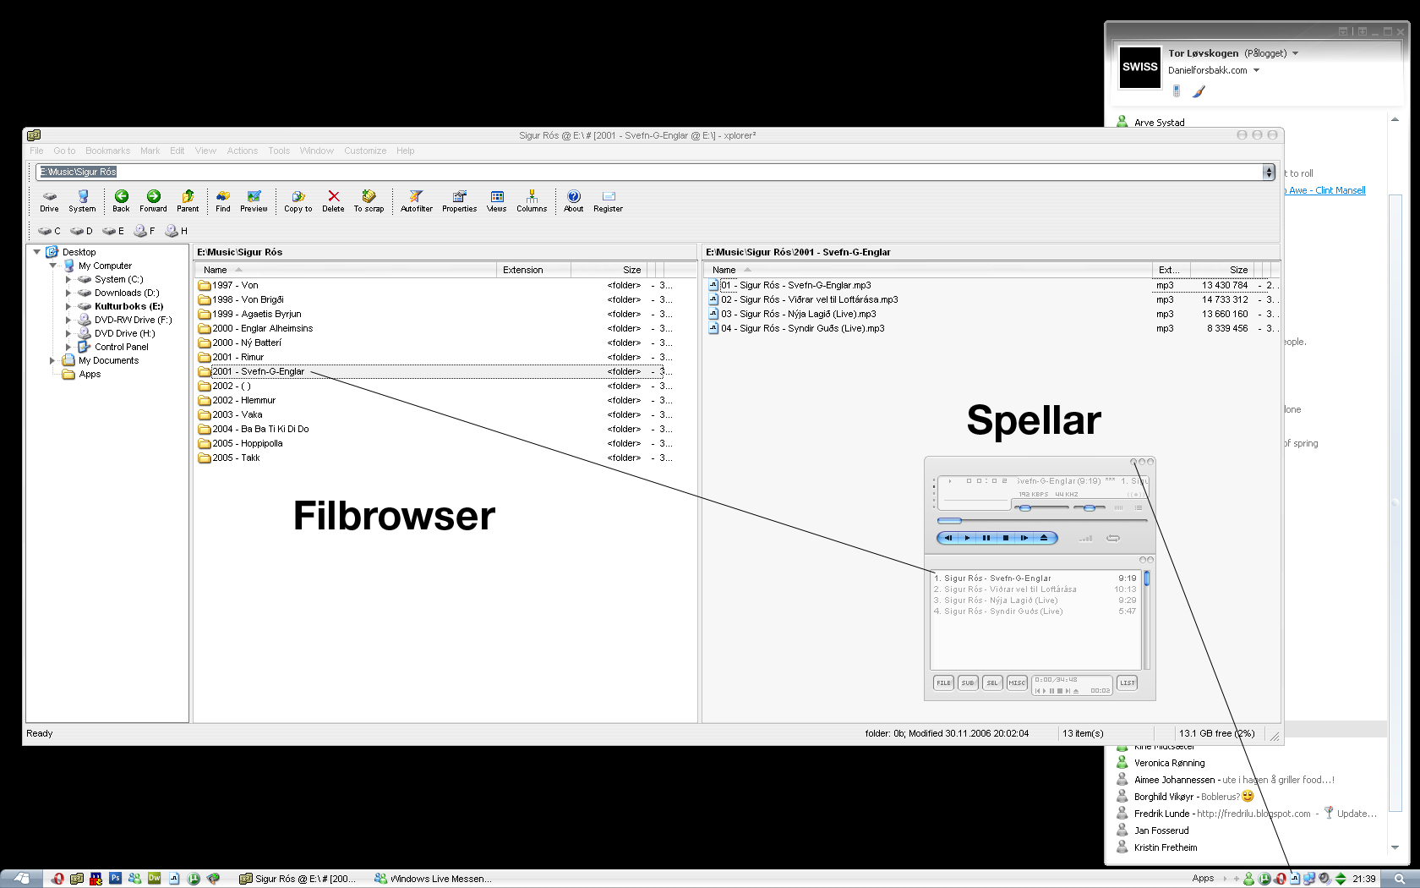
Task: Open Properties from the toolbar
Action: [459, 201]
